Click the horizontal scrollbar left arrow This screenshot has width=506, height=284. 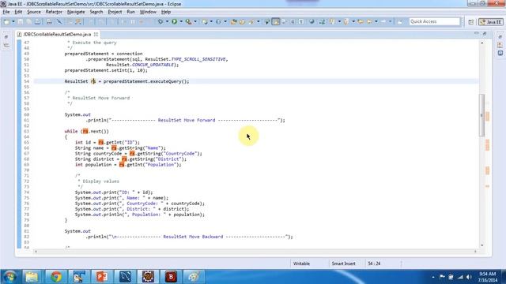pos(36,251)
